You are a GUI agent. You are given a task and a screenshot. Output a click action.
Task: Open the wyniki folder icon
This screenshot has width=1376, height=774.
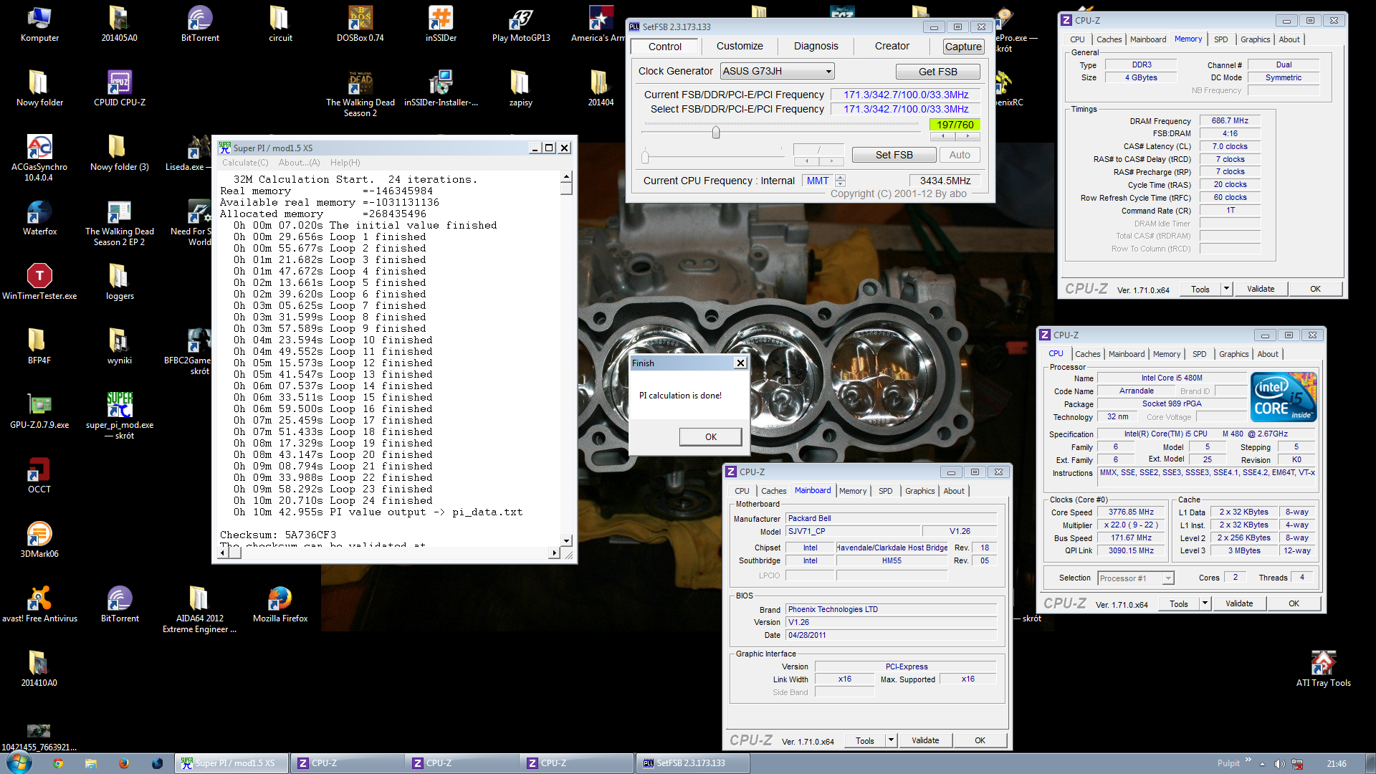120,347
